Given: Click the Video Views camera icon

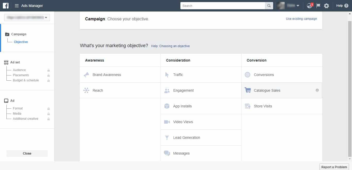Looking at the screenshot, I should tap(167, 122).
